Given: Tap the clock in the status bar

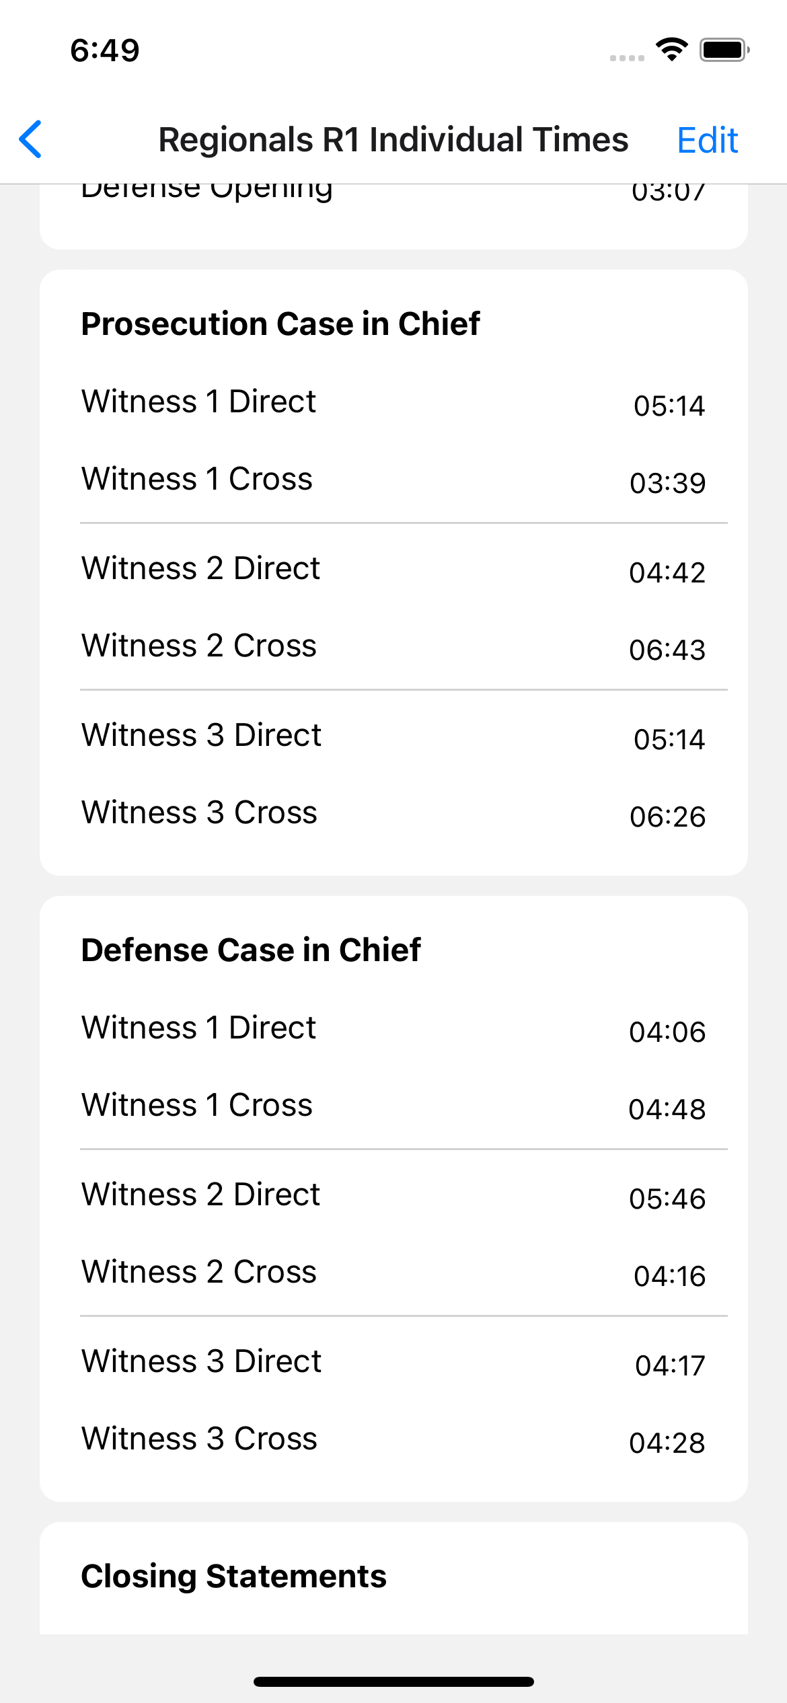Looking at the screenshot, I should (x=104, y=50).
